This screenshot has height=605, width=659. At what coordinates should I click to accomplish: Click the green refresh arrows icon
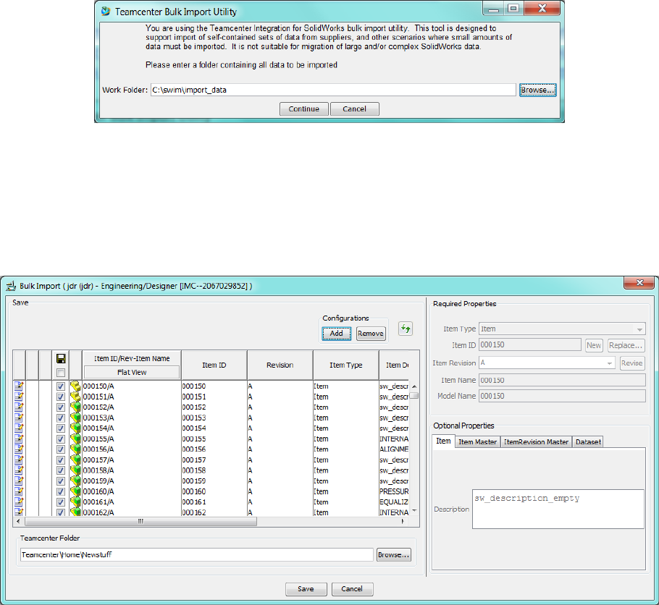click(x=406, y=329)
